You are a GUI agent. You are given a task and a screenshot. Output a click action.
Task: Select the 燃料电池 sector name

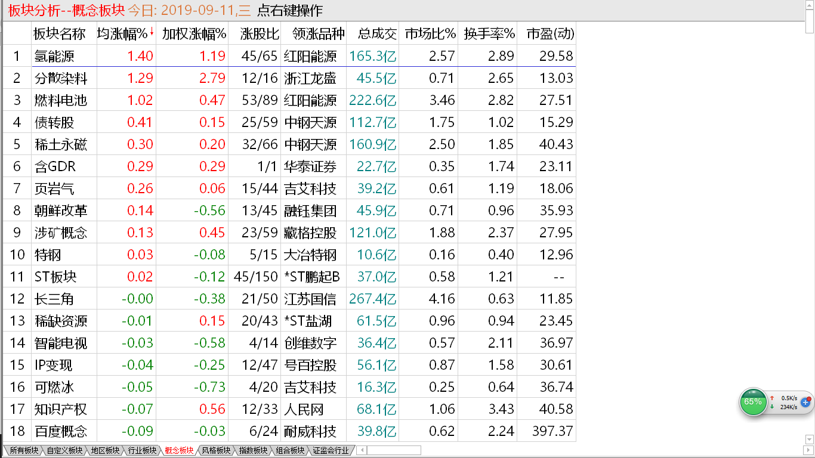pos(60,100)
